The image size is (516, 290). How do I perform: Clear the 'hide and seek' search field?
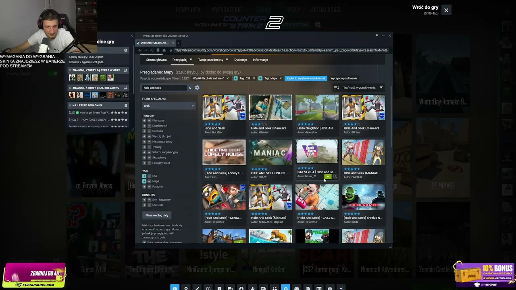(189, 88)
